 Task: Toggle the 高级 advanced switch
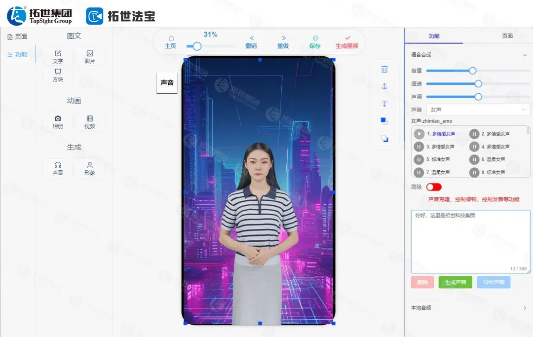pos(434,187)
